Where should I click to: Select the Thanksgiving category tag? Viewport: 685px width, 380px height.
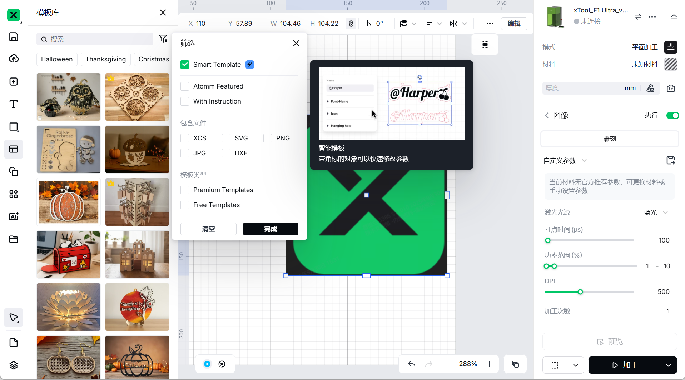point(105,59)
